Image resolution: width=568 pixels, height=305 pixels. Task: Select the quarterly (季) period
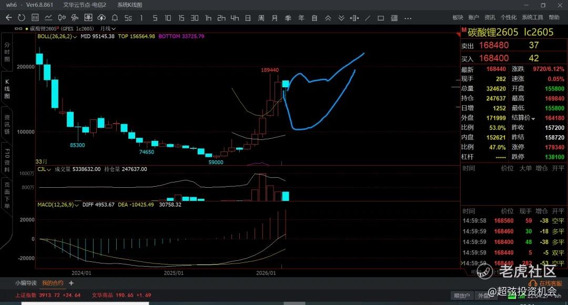coord(288,18)
